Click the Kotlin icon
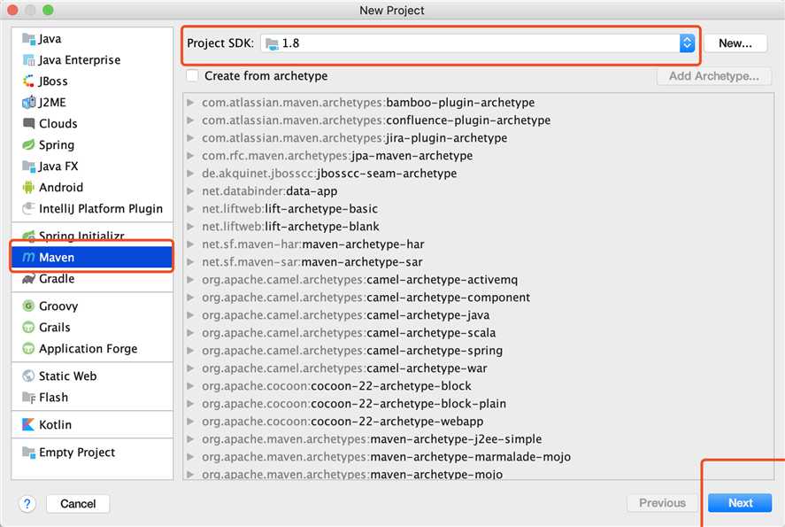The width and height of the screenshot is (785, 527). [x=28, y=425]
